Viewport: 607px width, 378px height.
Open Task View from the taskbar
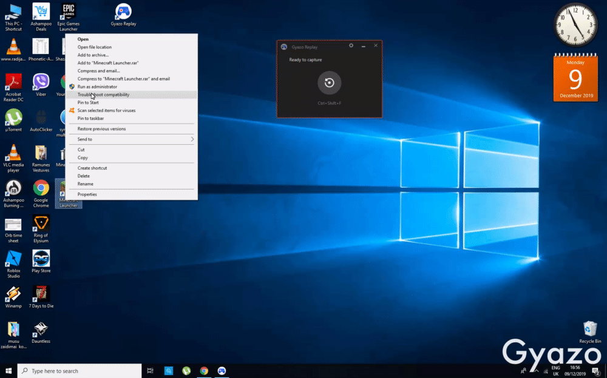tap(151, 371)
